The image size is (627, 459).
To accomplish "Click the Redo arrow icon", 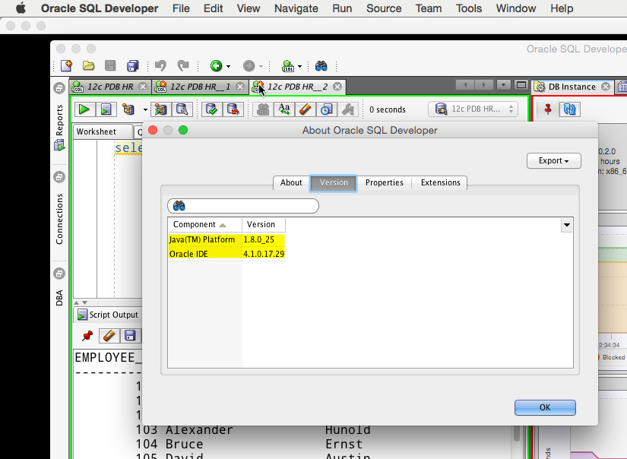I will point(182,65).
